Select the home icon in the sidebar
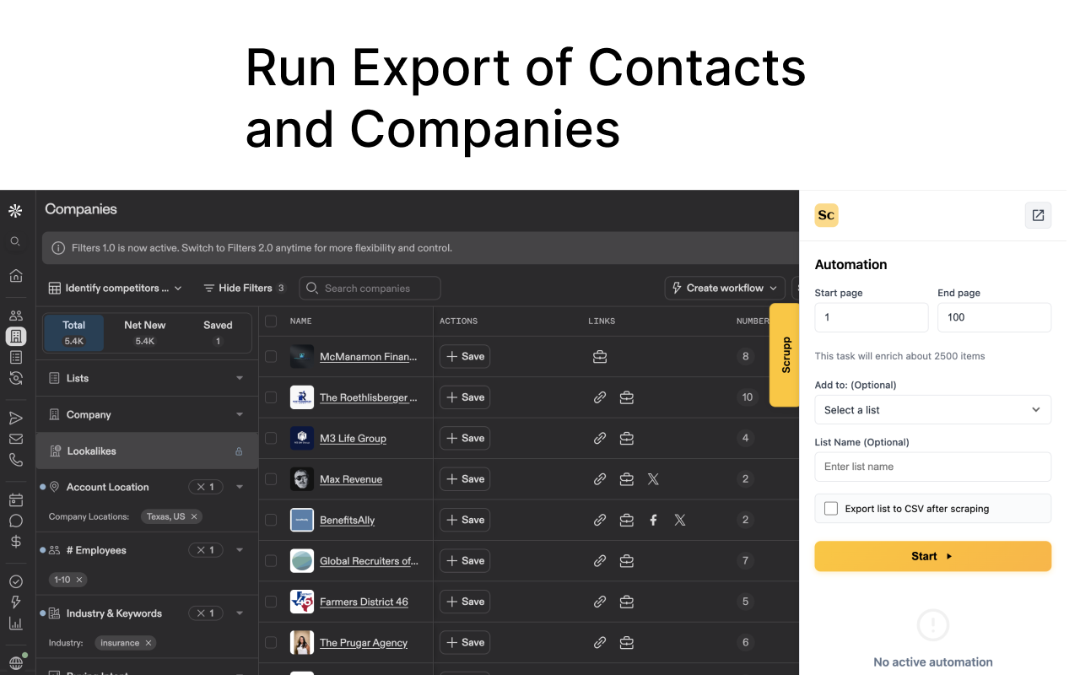The height and width of the screenshot is (675, 1080). [x=15, y=275]
